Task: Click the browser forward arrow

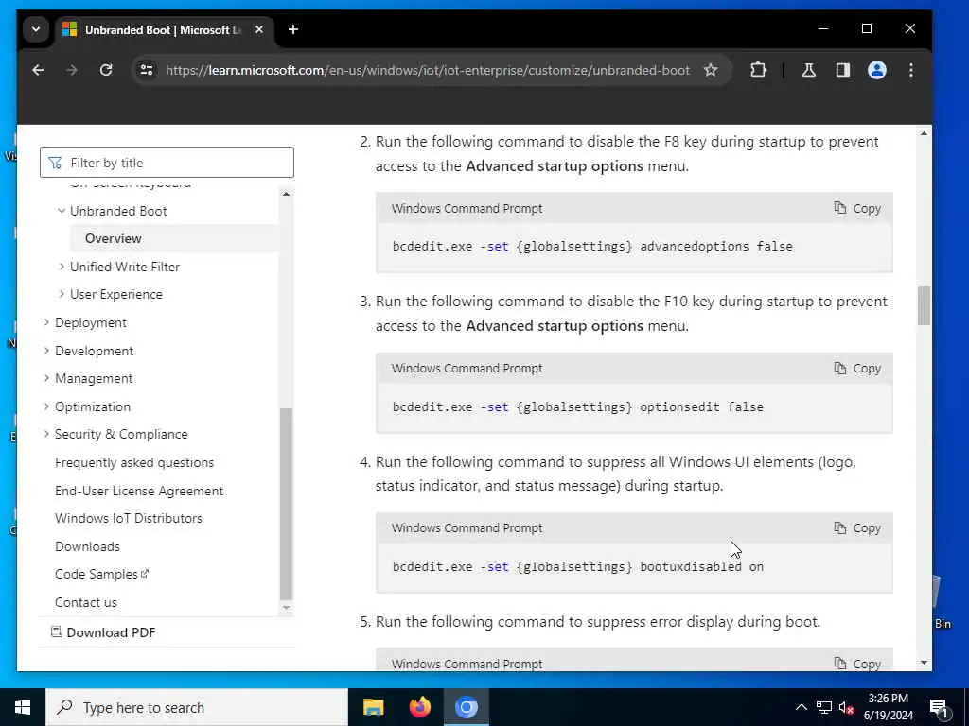Action: tap(72, 70)
